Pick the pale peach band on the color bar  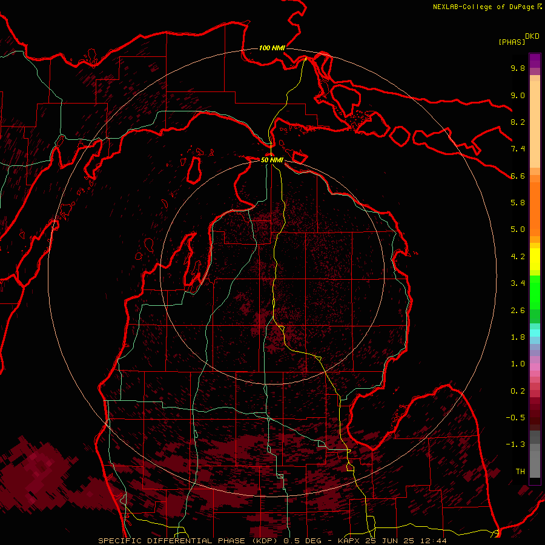coord(535,124)
